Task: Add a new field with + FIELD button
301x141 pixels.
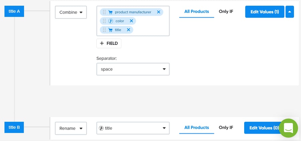Action: click(x=109, y=43)
